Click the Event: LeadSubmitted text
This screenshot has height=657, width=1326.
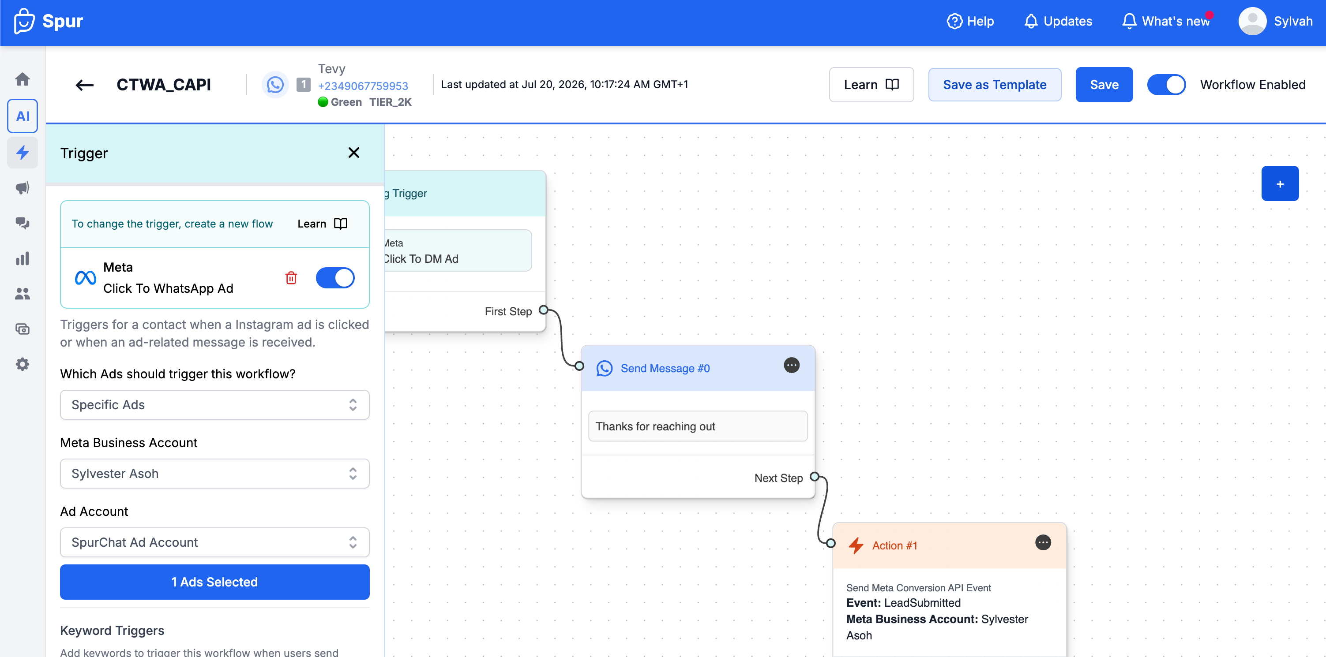click(903, 603)
